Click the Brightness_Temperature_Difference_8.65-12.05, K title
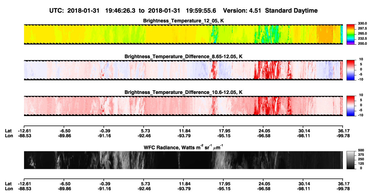The image size is (381, 195). click(183, 56)
